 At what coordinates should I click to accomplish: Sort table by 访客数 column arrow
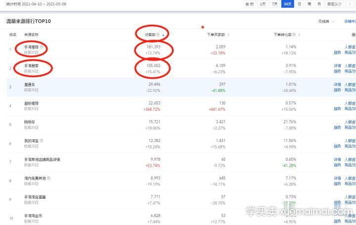[163, 35]
